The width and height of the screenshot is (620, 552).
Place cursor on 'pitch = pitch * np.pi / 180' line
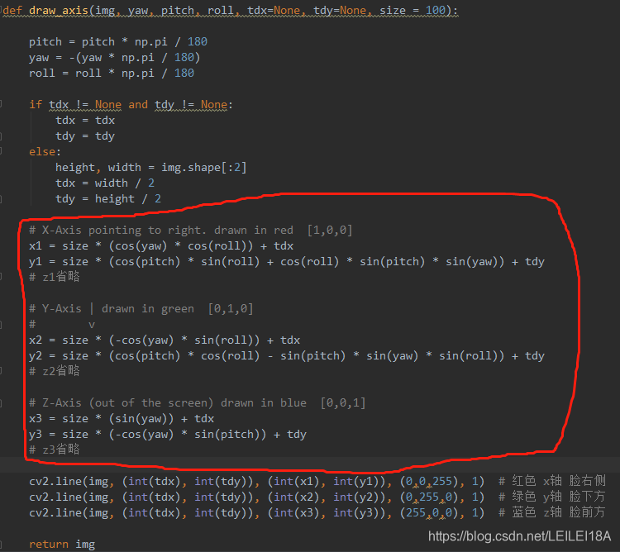pos(118,42)
